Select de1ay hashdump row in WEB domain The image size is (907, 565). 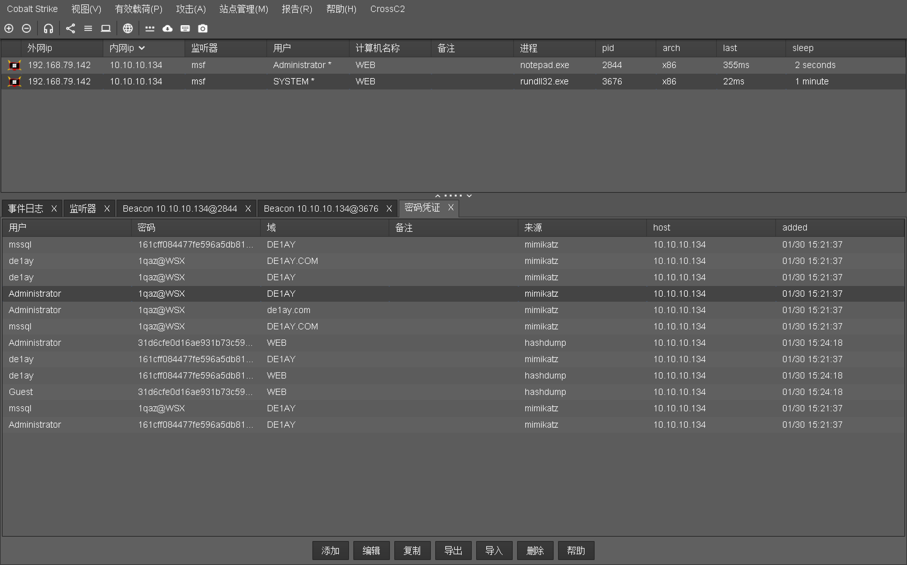click(453, 375)
